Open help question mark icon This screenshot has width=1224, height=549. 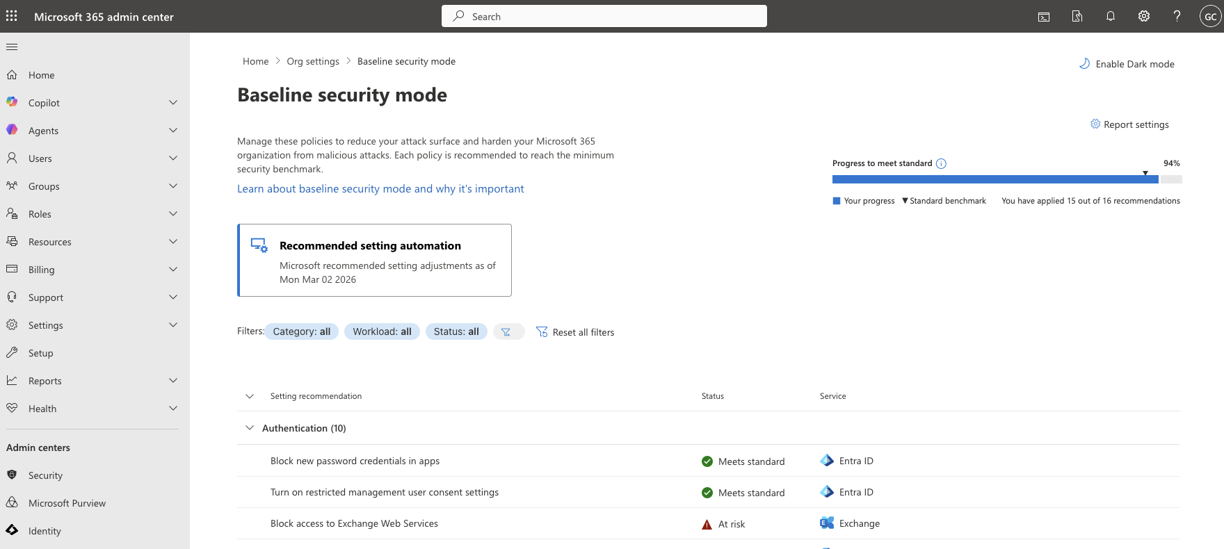[x=1177, y=17]
